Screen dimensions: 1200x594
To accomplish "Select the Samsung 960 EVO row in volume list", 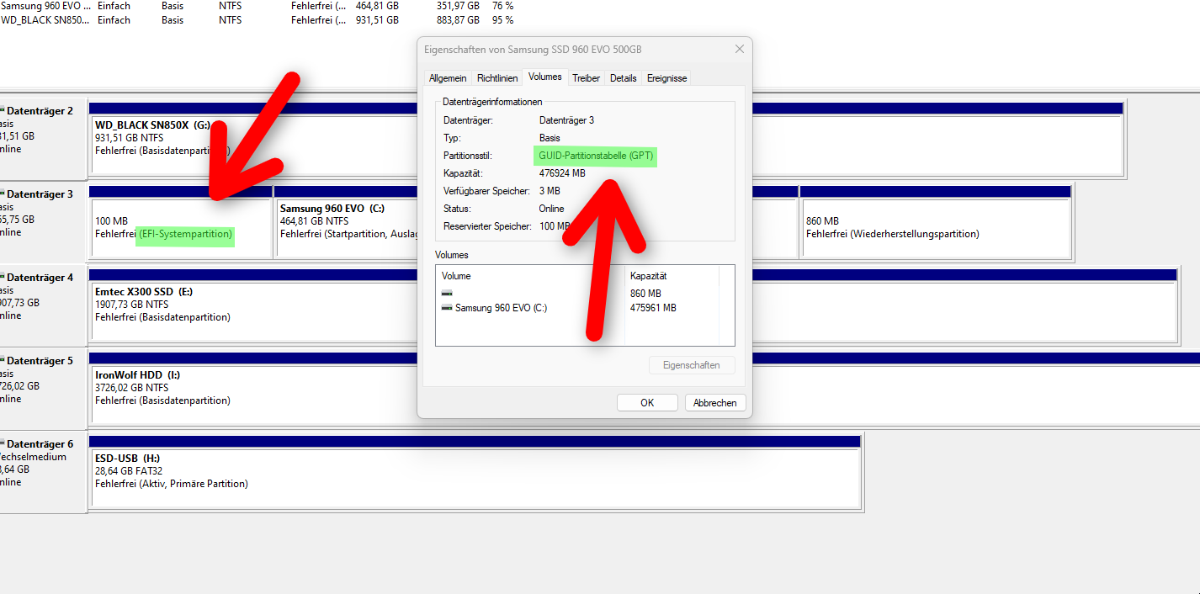I will [257, 6].
